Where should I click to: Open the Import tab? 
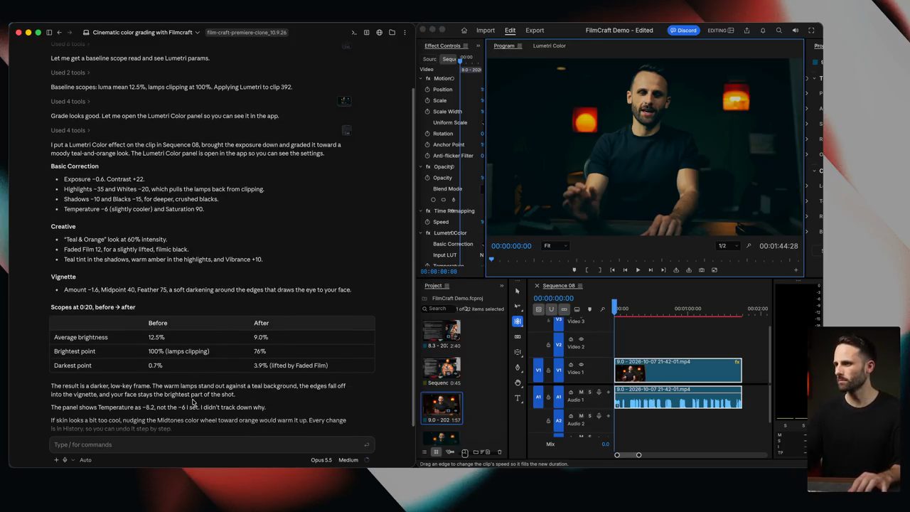coord(486,31)
